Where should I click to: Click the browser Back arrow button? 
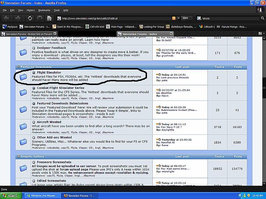click(x=6, y=18)
